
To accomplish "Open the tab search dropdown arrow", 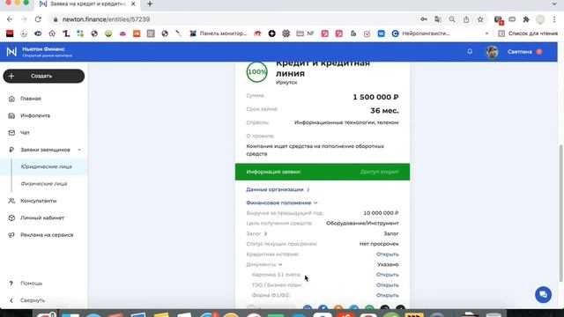I will [x=554, y=4].
